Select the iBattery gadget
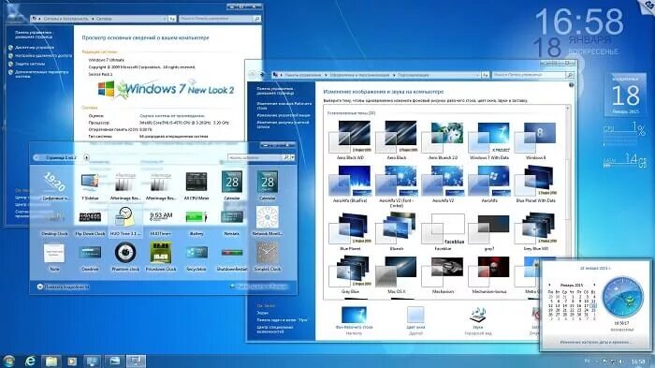This screenshot has height=368, width=655. click(196, 223)
